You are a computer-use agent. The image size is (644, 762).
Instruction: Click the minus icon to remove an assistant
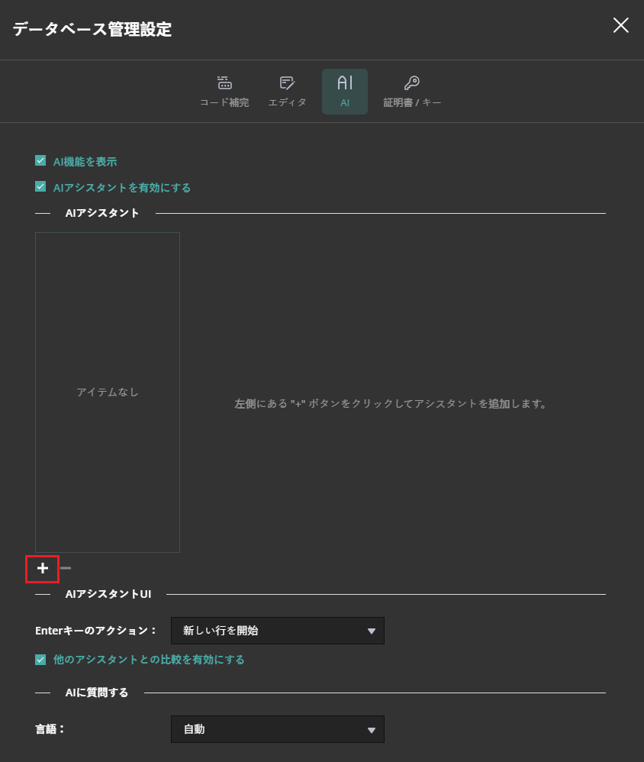tap(65, 568)
